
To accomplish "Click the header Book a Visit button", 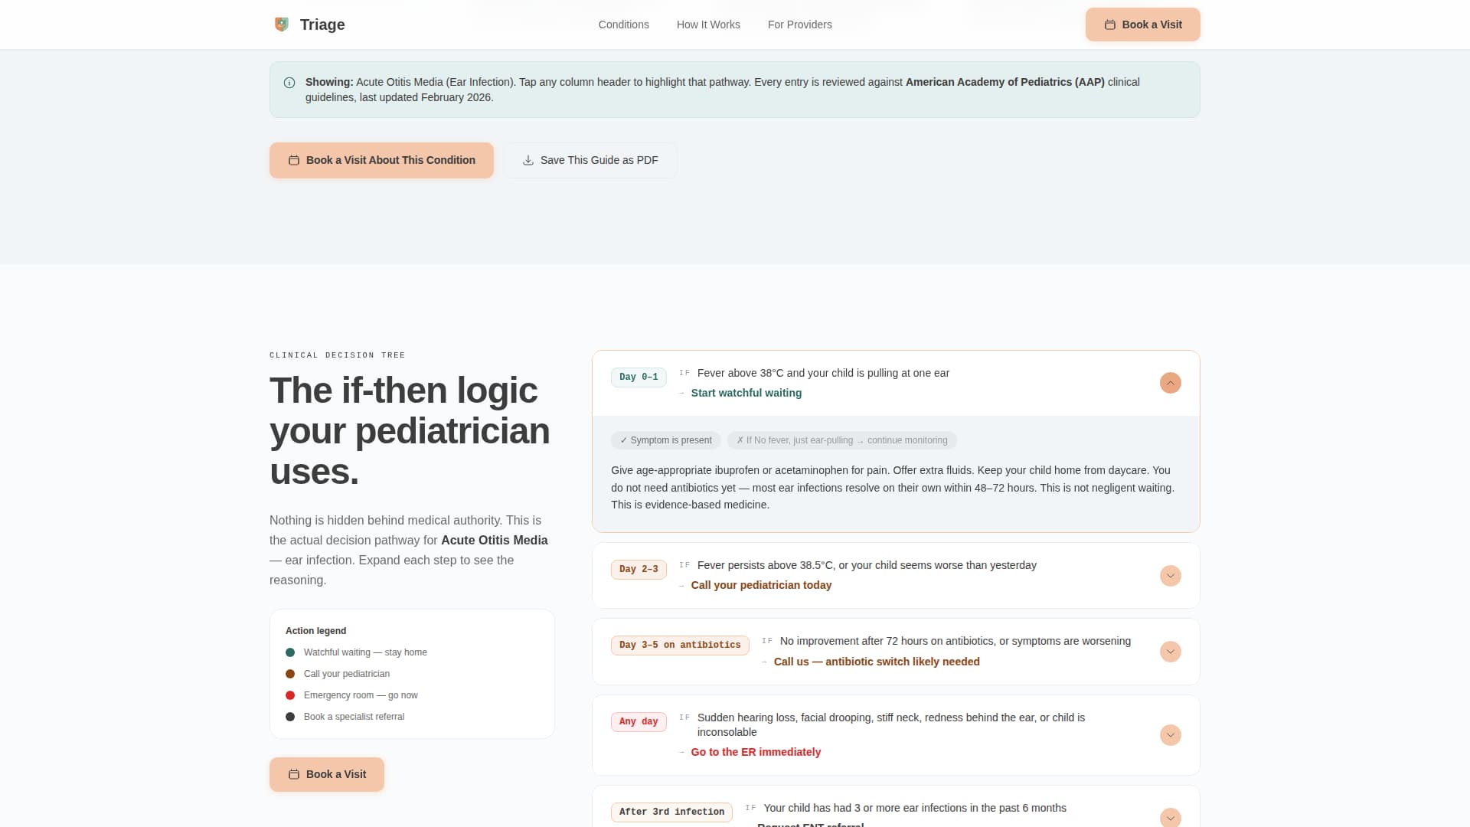I will (x=1142, y=25).
